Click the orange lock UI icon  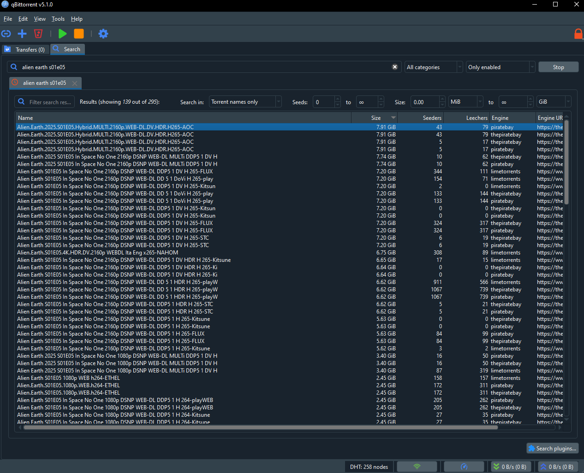(x=578, y=34)
